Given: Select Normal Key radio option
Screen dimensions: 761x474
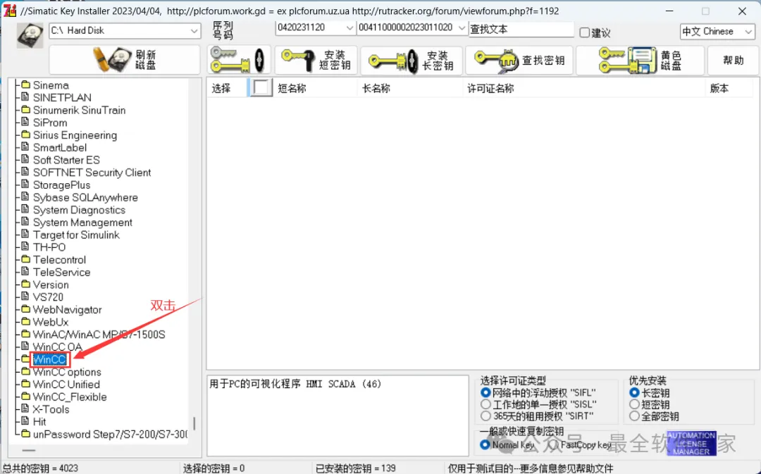Looking at the screenshot, I should [x=485, y=444].
